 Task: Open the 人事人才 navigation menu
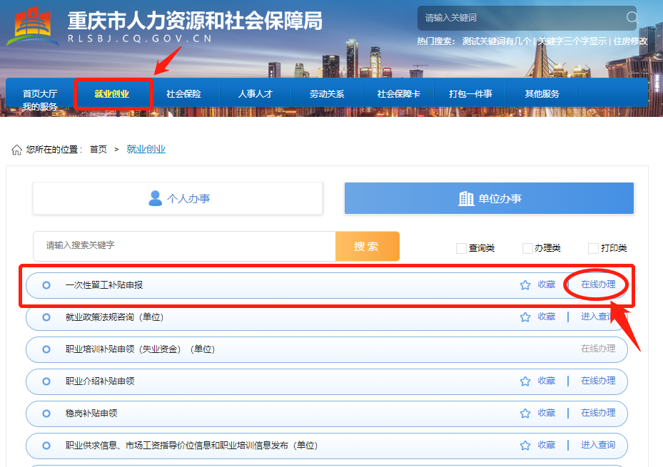click(255, 94)
